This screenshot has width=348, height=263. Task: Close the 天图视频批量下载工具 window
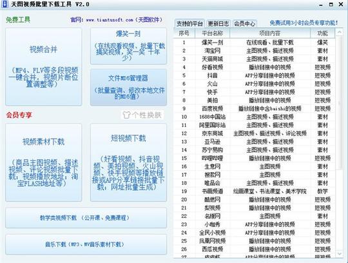pos(341,5)
